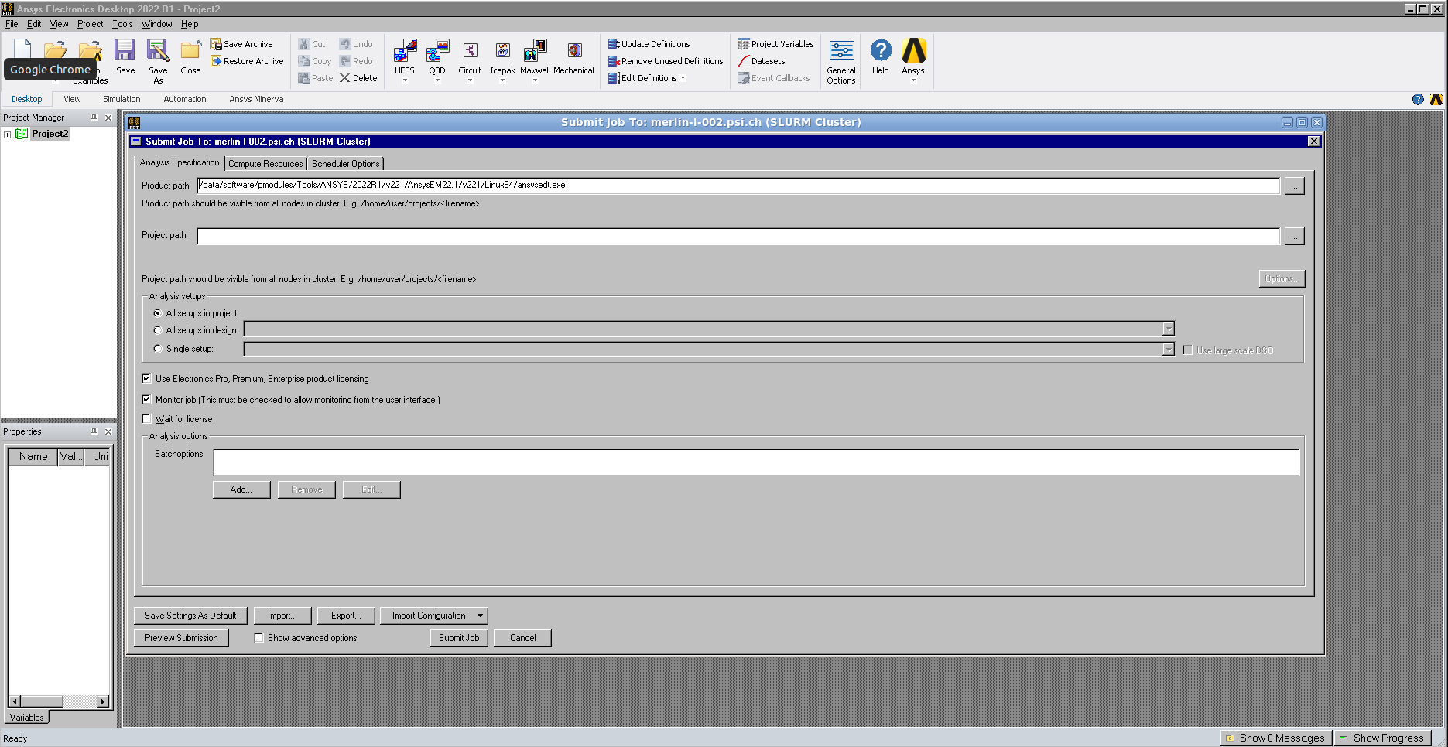1448x747 pixels.
Task: Switch to the Compute Resources tab
Action: coord(265,164)
